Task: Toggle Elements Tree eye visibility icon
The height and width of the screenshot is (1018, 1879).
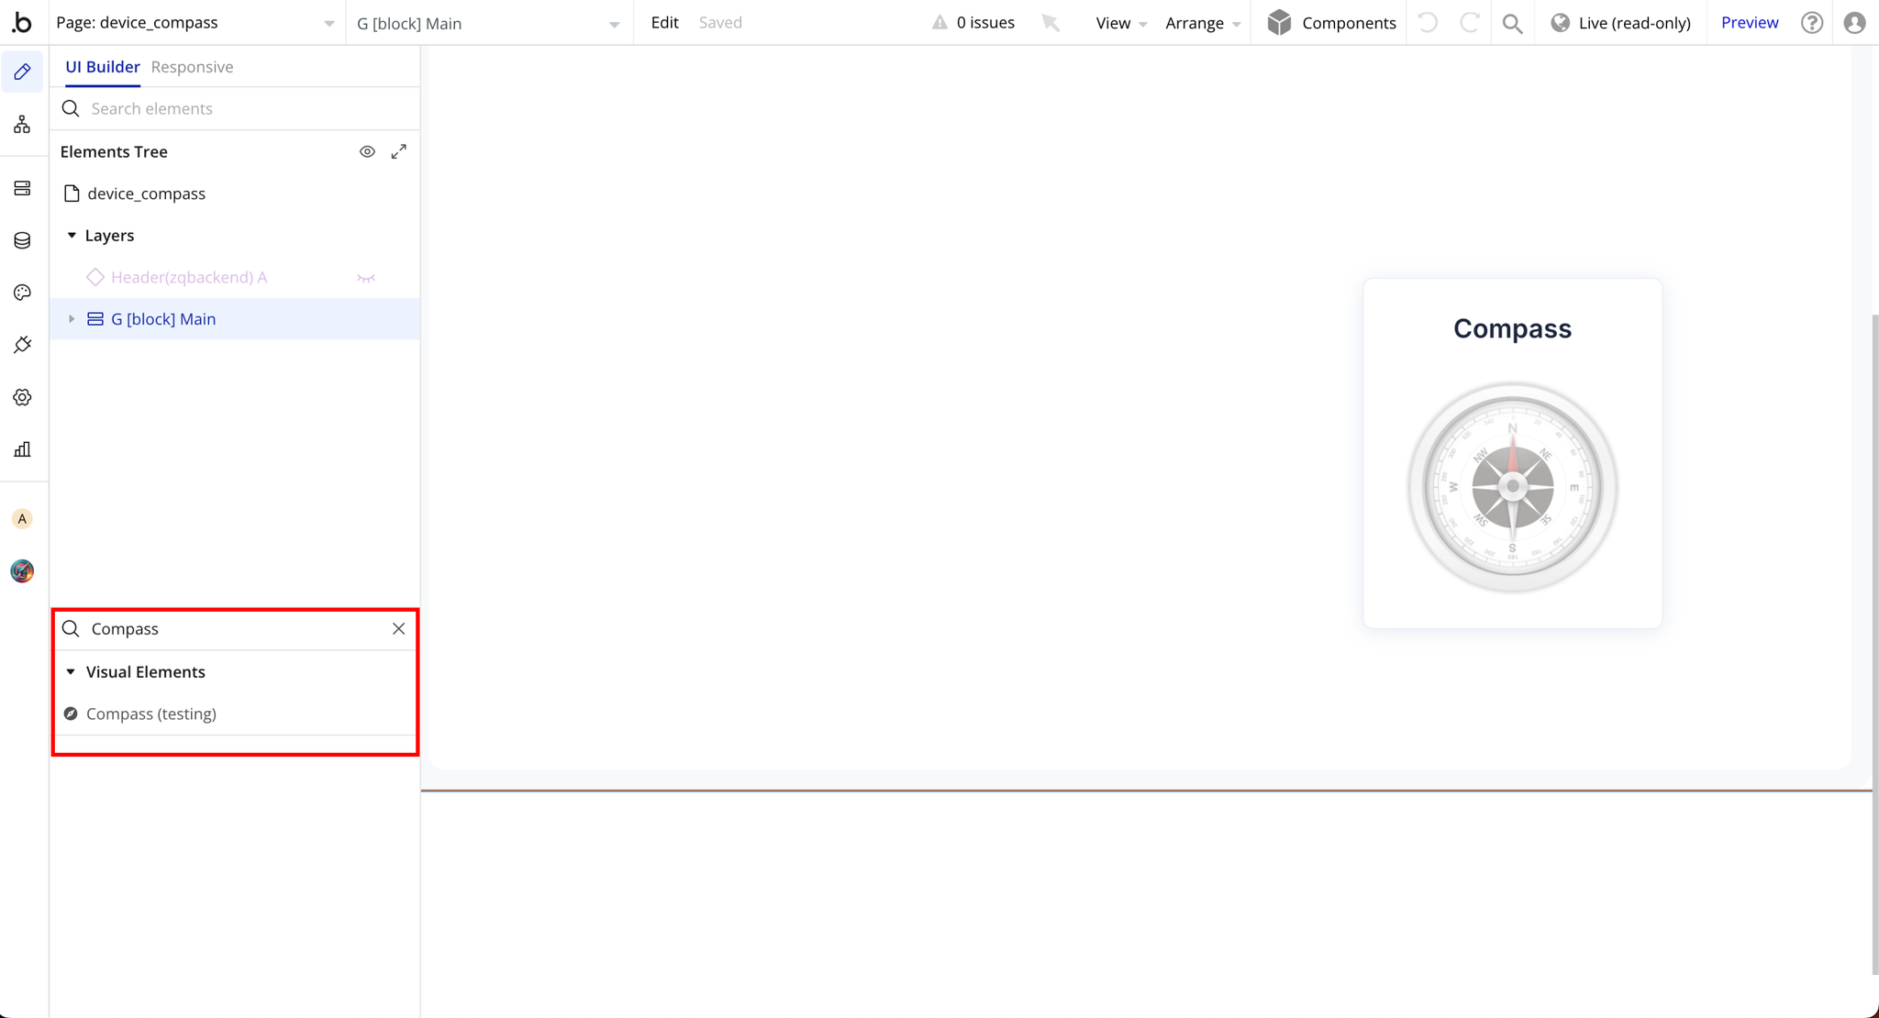Action: click(367, 152)
